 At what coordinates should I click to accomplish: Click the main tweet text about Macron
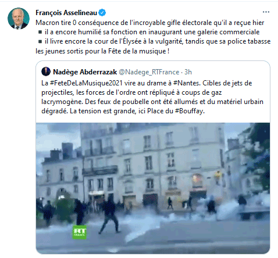[153, 37]
